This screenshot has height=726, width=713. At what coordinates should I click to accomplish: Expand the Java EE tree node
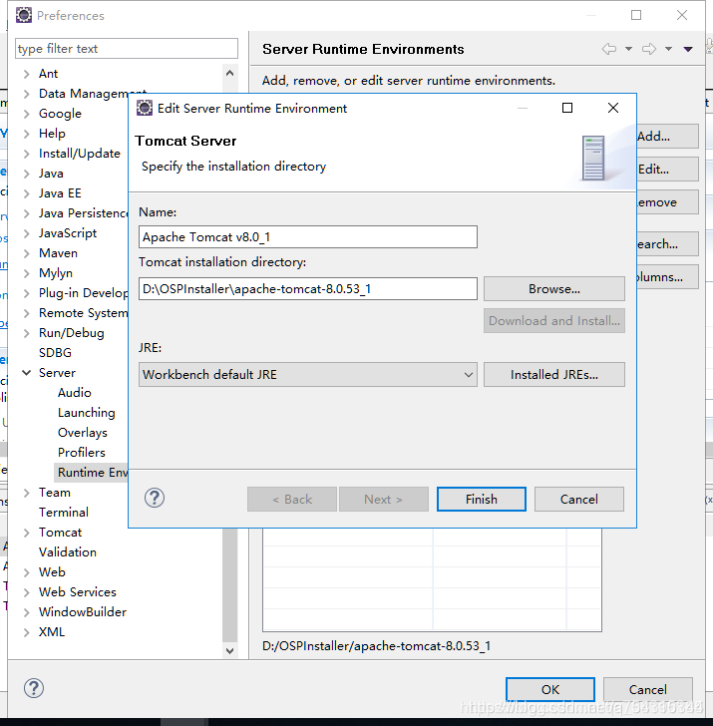27,193
